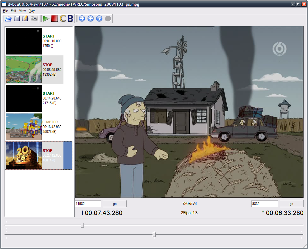This screenshot has width=308, height=249.
Task: Click the save floppy disk icon
Action: tap(17, 19)
